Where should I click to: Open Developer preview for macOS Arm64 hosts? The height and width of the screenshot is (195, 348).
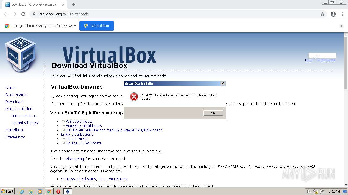click(114, 130)
